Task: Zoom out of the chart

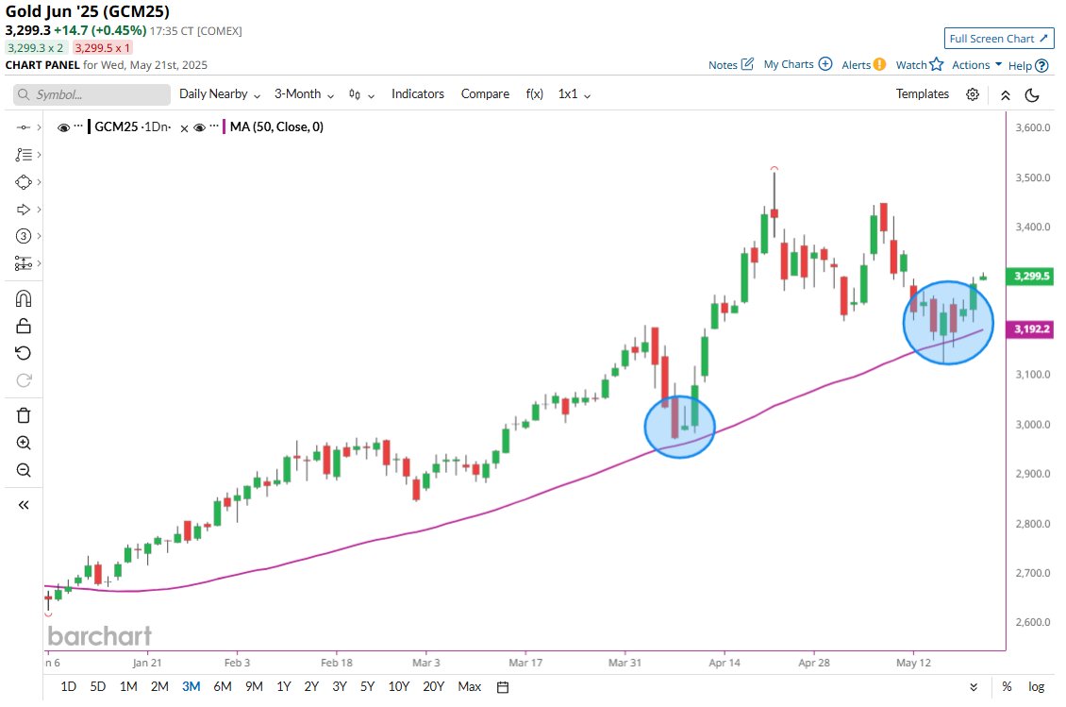Action: point(24,470)
